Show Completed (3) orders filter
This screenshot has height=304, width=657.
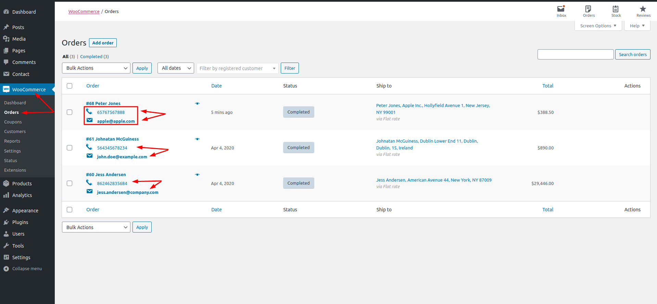(94, 57)
